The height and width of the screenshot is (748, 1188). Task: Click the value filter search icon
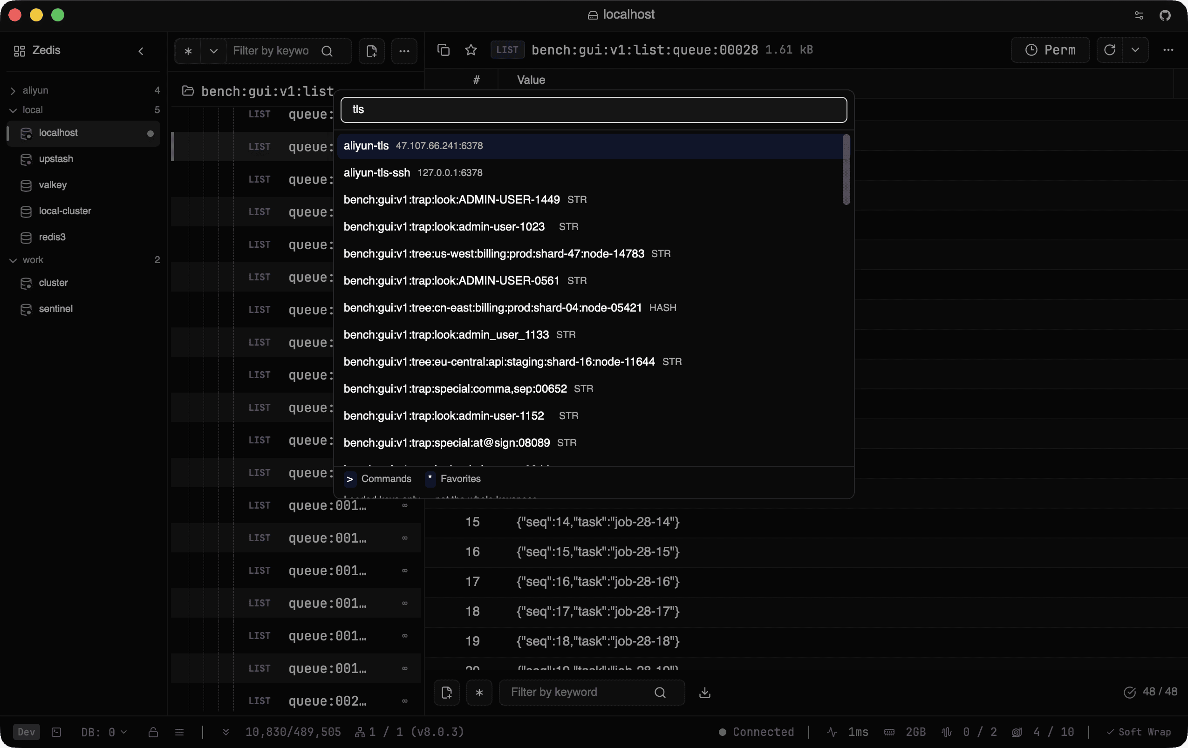click(x=660, y=693)
